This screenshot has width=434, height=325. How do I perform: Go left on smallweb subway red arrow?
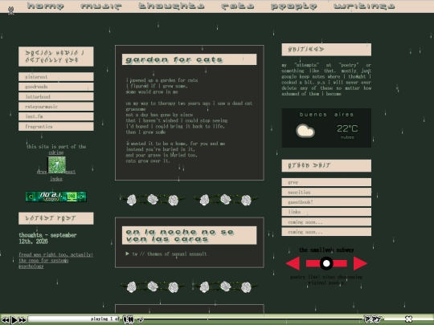(293, 263)
